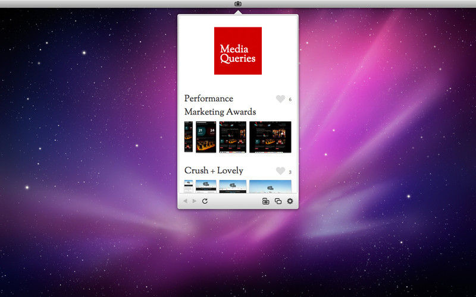476x297 pixels.
Task: Go back with the left arrow
Action: click(185, 201)
